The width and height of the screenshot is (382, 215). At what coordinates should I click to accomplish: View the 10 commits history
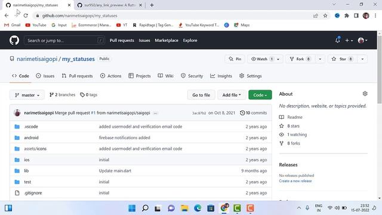click(253, 113)
